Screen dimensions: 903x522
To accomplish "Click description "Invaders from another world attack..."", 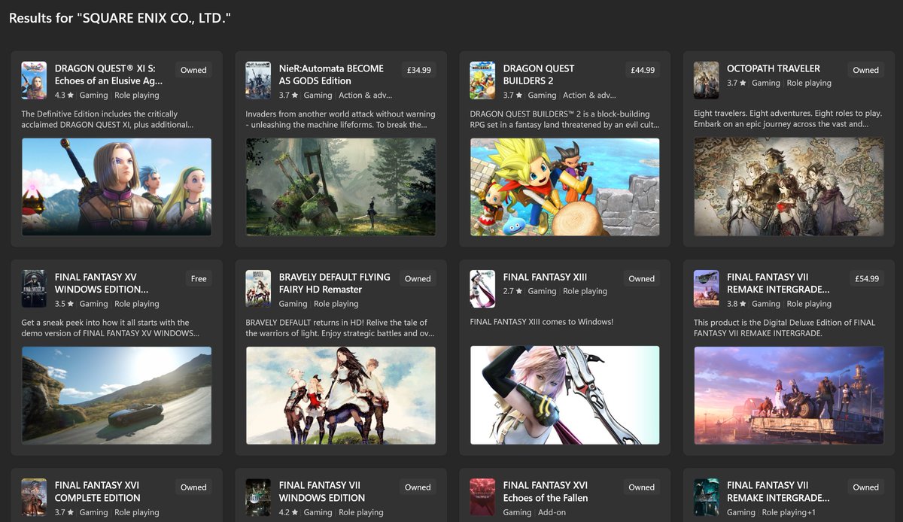I will (x=341, y=119).
